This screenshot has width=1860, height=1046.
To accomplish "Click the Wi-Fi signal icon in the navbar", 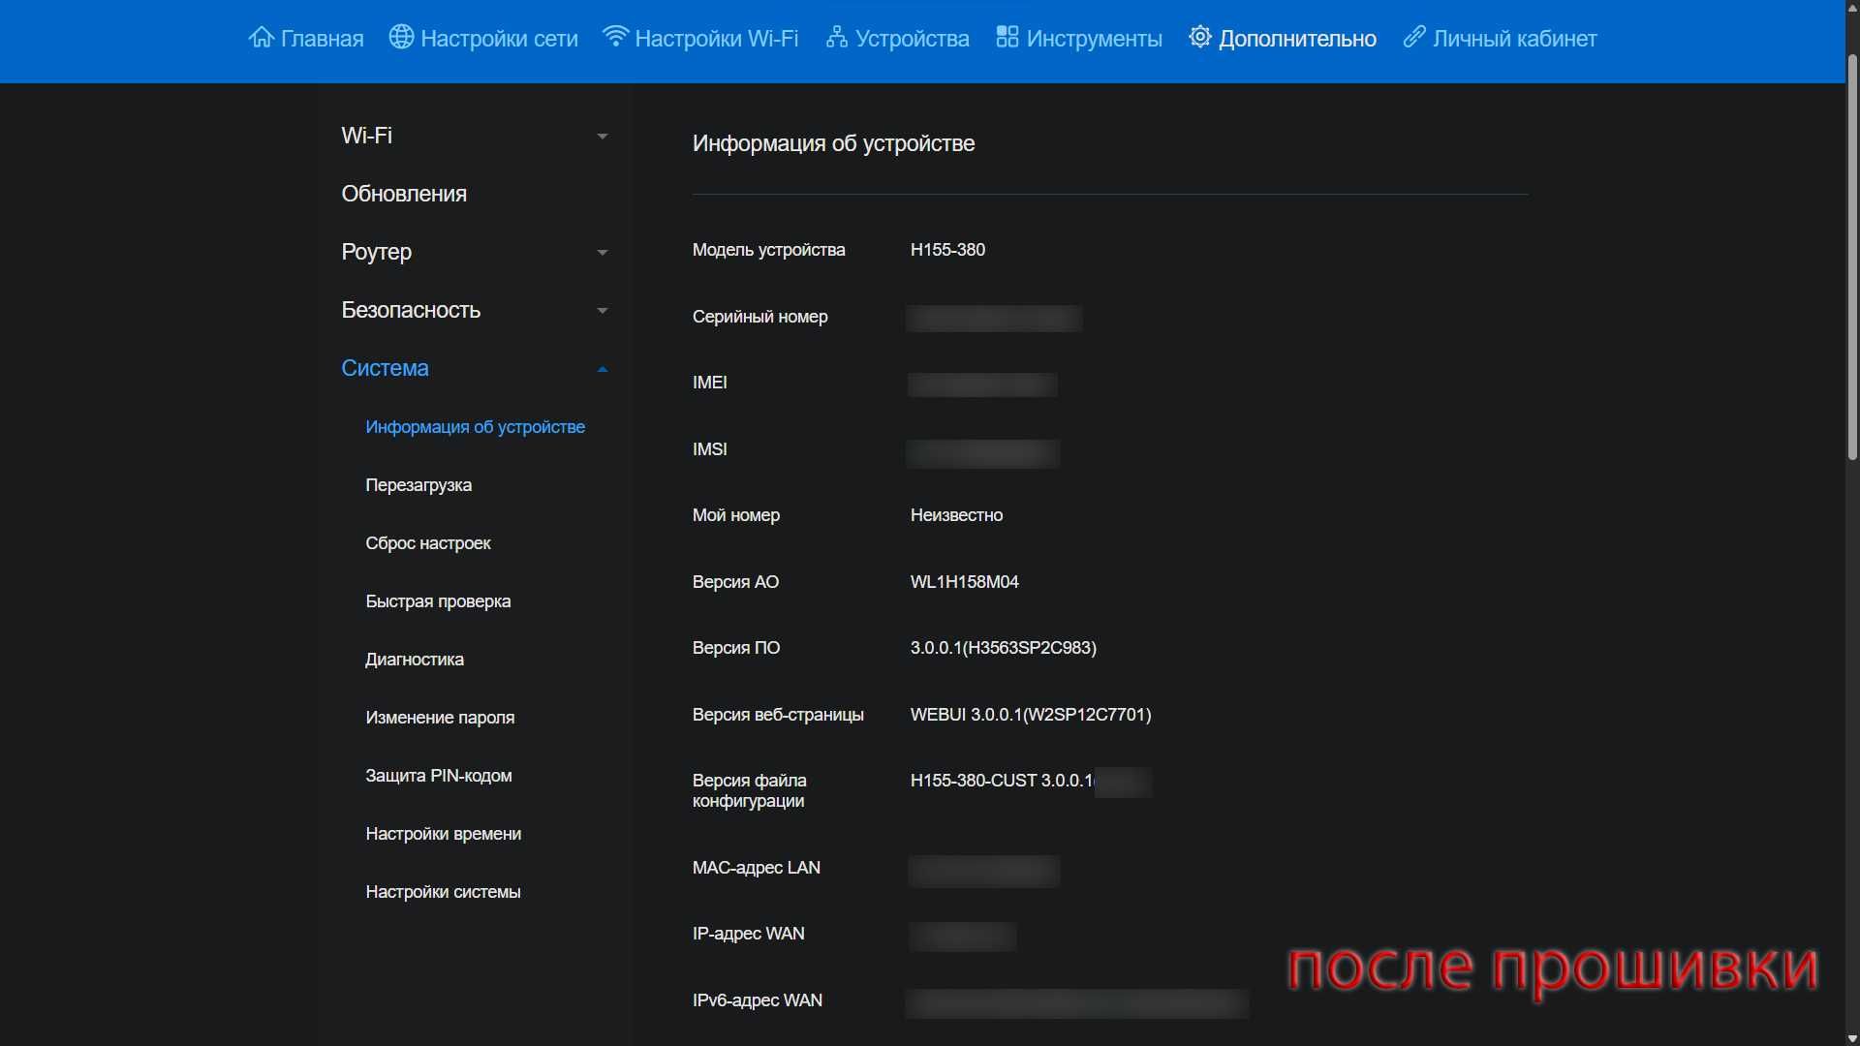I will [x=615, y=37].
